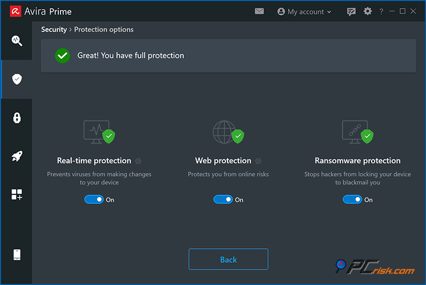The image size is (426, 285).
Task: Disable the Web protection switch
Action: click(223, 200)
